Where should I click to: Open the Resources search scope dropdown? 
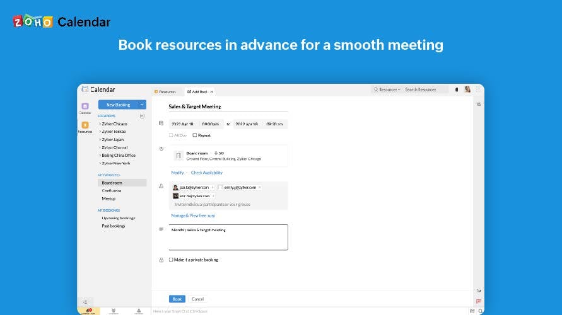[x=389, y=89]
